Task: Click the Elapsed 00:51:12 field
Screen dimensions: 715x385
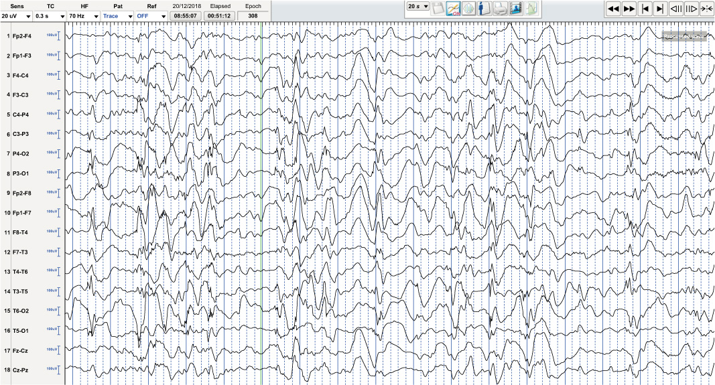Action: tap(220, 16)
